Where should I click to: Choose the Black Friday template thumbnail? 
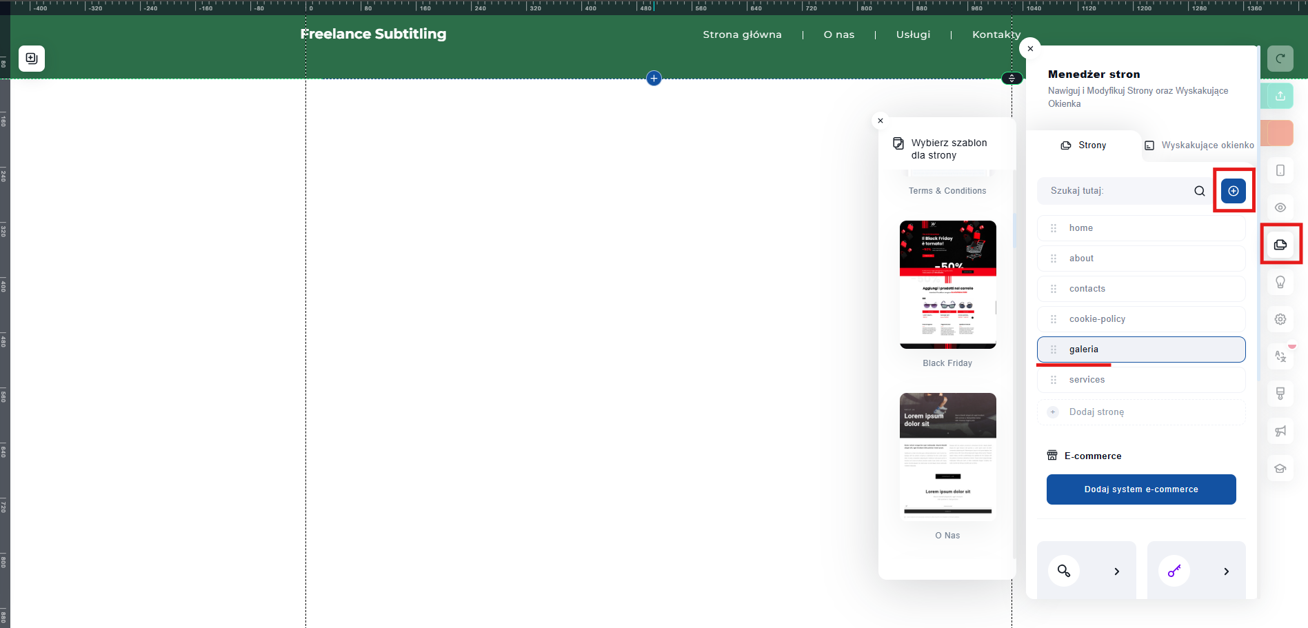[x=947, y=285]
